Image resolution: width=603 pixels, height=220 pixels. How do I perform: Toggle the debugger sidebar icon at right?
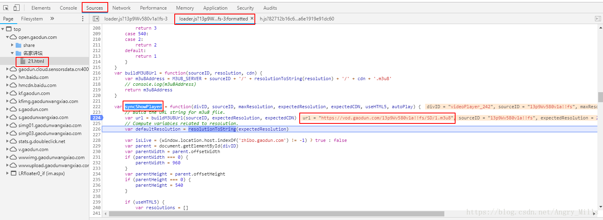point(598,19)
